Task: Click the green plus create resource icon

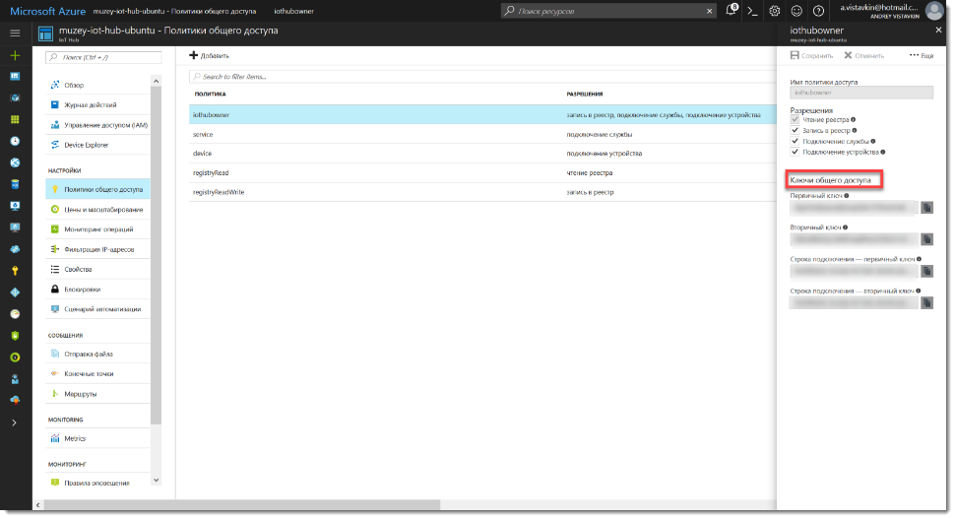Action: click(x=15, y=55)
